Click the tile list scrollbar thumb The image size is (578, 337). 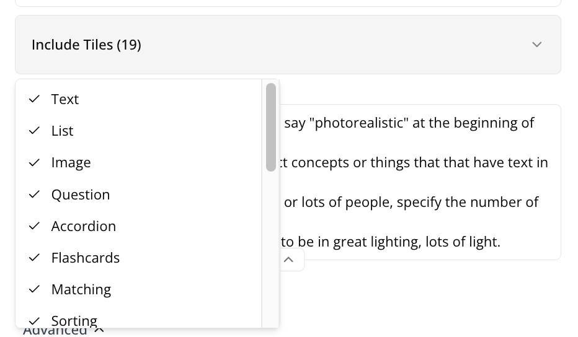pyautogui.click(x=271, y=127)
